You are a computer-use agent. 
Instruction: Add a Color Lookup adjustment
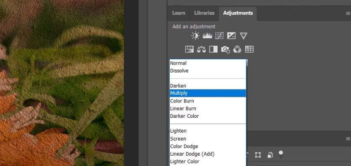click(x=249, y=49)
